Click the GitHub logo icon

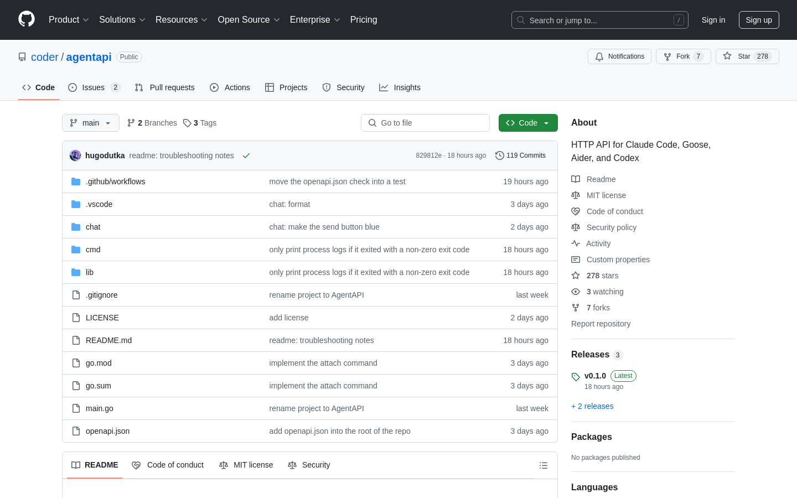pos(27,19)
